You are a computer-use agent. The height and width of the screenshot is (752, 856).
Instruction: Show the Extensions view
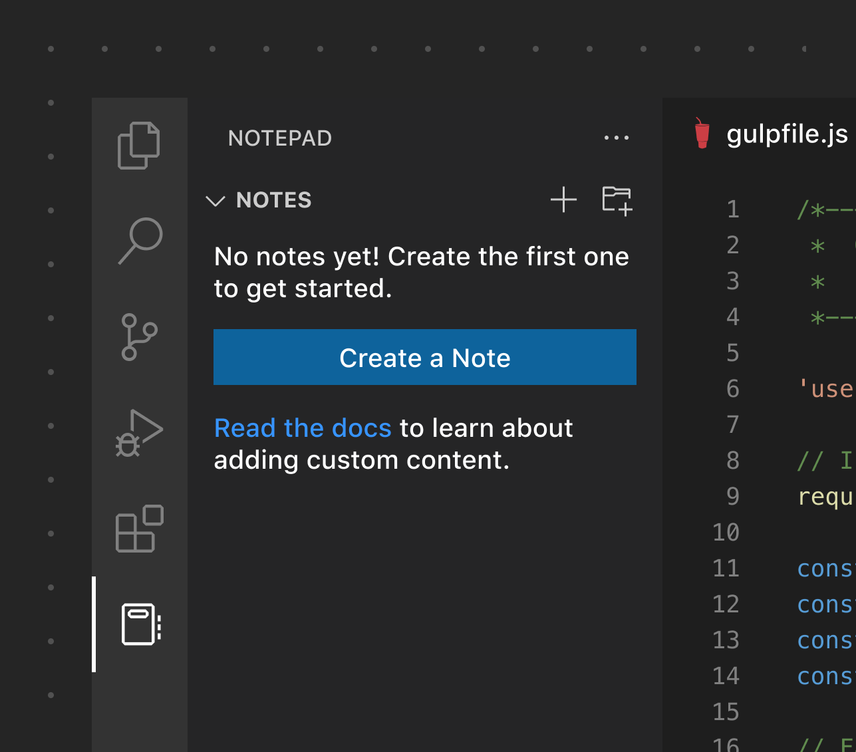click(x=139, y=529)
